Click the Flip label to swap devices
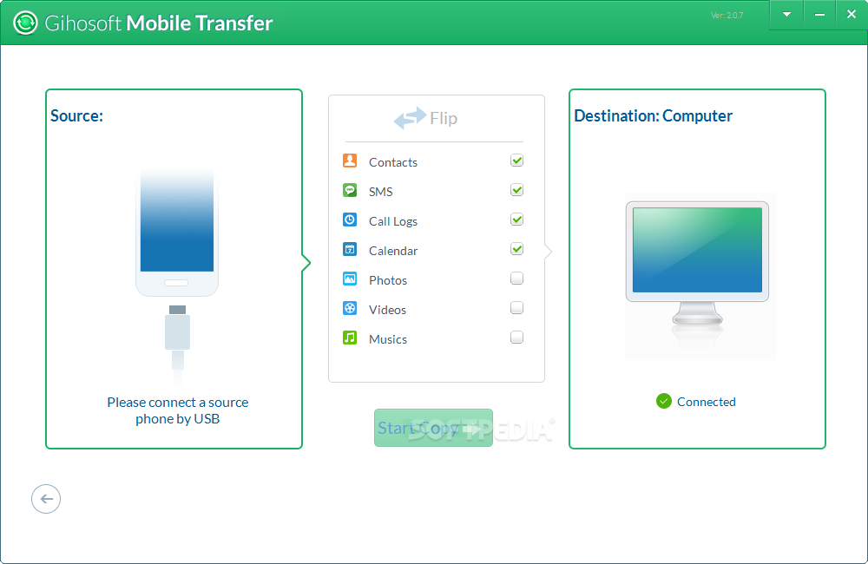Viewport: 868px width, 564px height. tap(444, 119)
